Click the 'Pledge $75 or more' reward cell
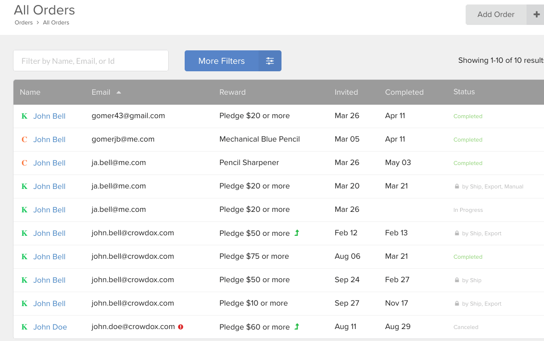 [x=254, y=256]
